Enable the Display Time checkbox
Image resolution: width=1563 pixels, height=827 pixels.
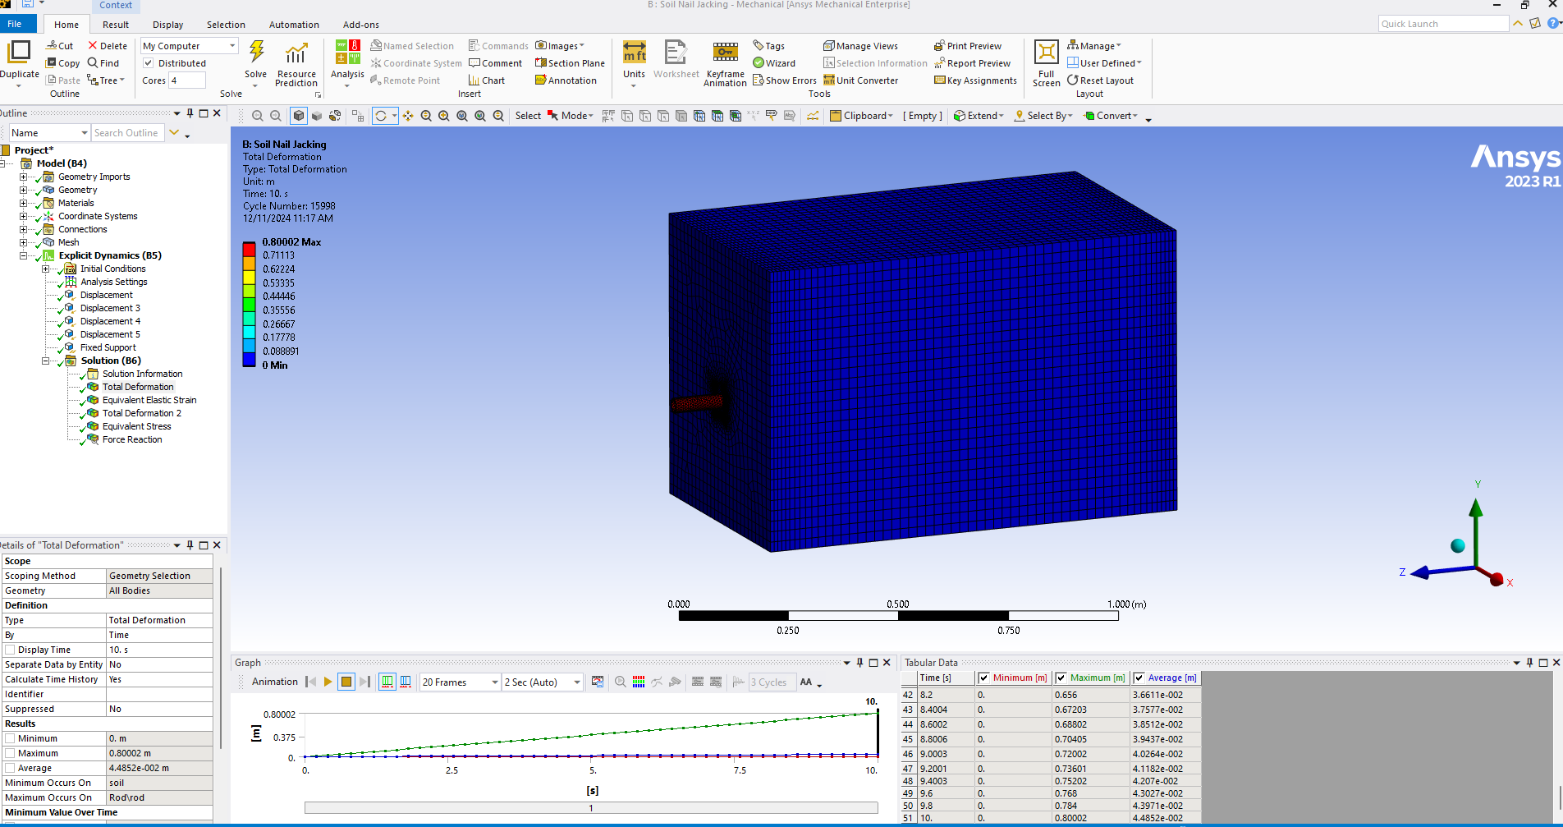pos(10,650)
